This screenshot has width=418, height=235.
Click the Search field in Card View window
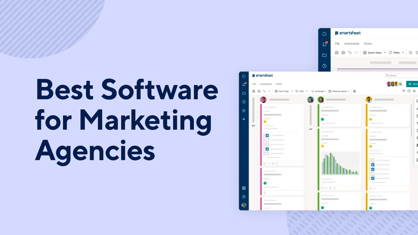click(x=401, y=76)
